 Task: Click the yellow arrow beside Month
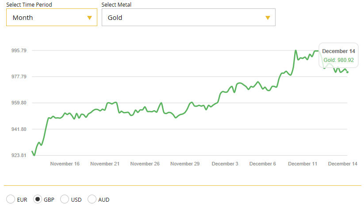click(x=89, y=18)
